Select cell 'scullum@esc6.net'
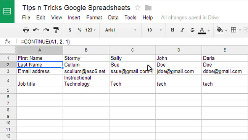Viewport: 248px width, 140px height. 86,71
